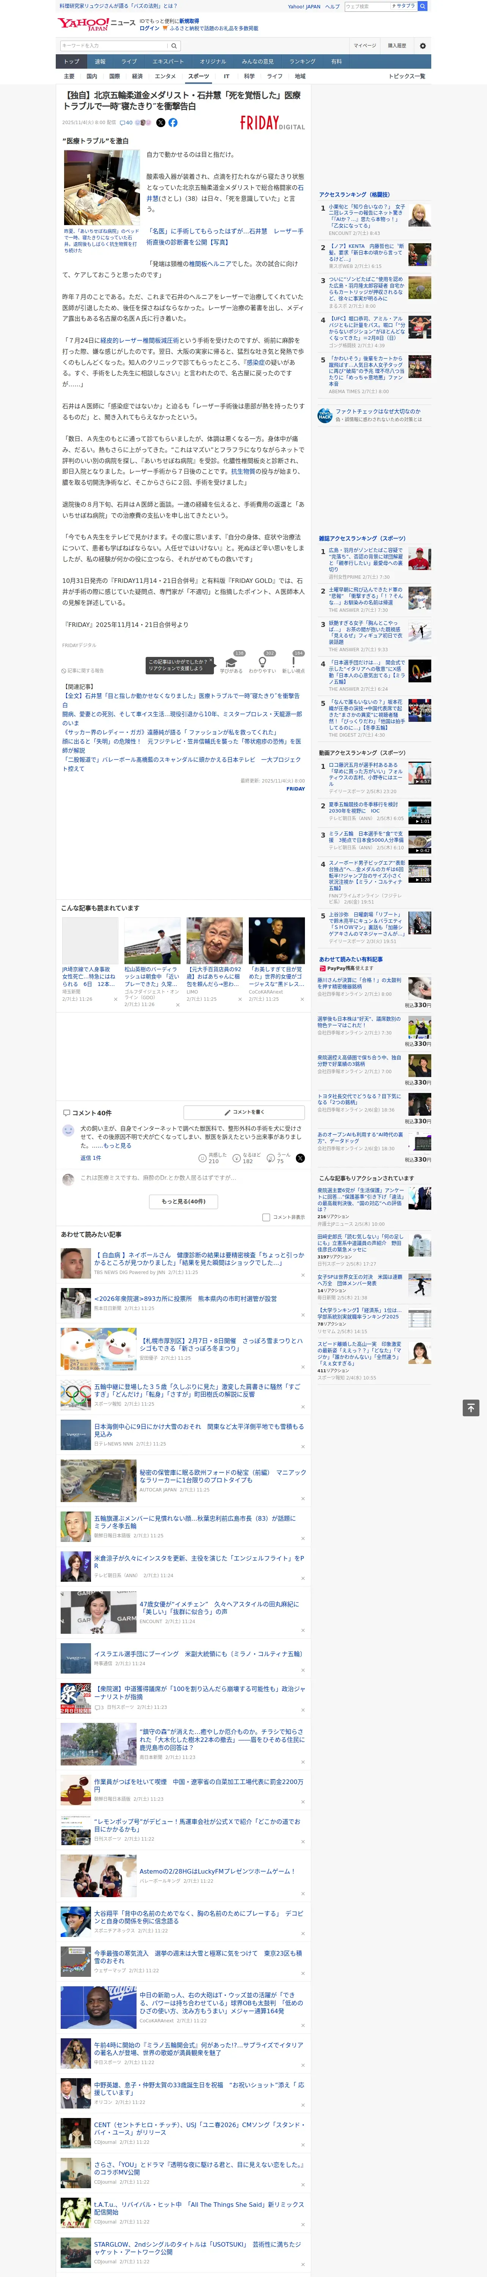Open settings via the gear icon
The width and height of the screenshot is (487, 2277).
click(423, 46)
